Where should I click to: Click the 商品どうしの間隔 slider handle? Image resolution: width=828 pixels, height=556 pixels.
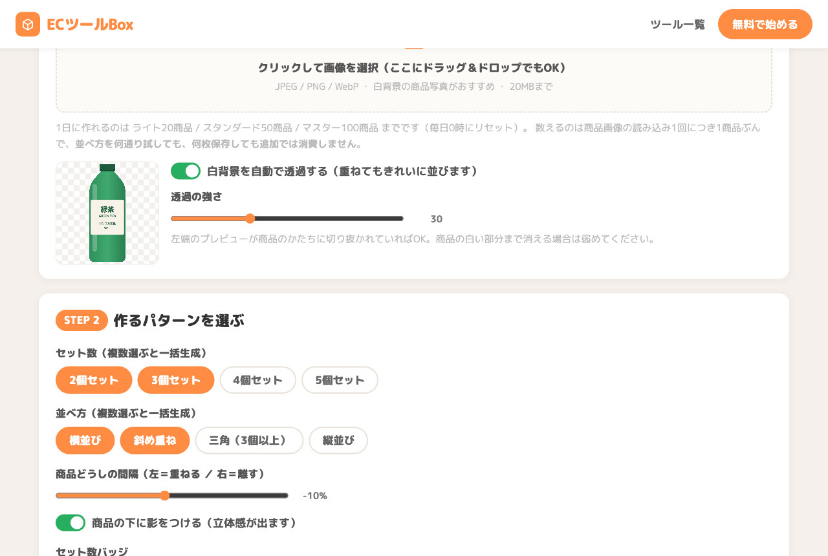164,496
